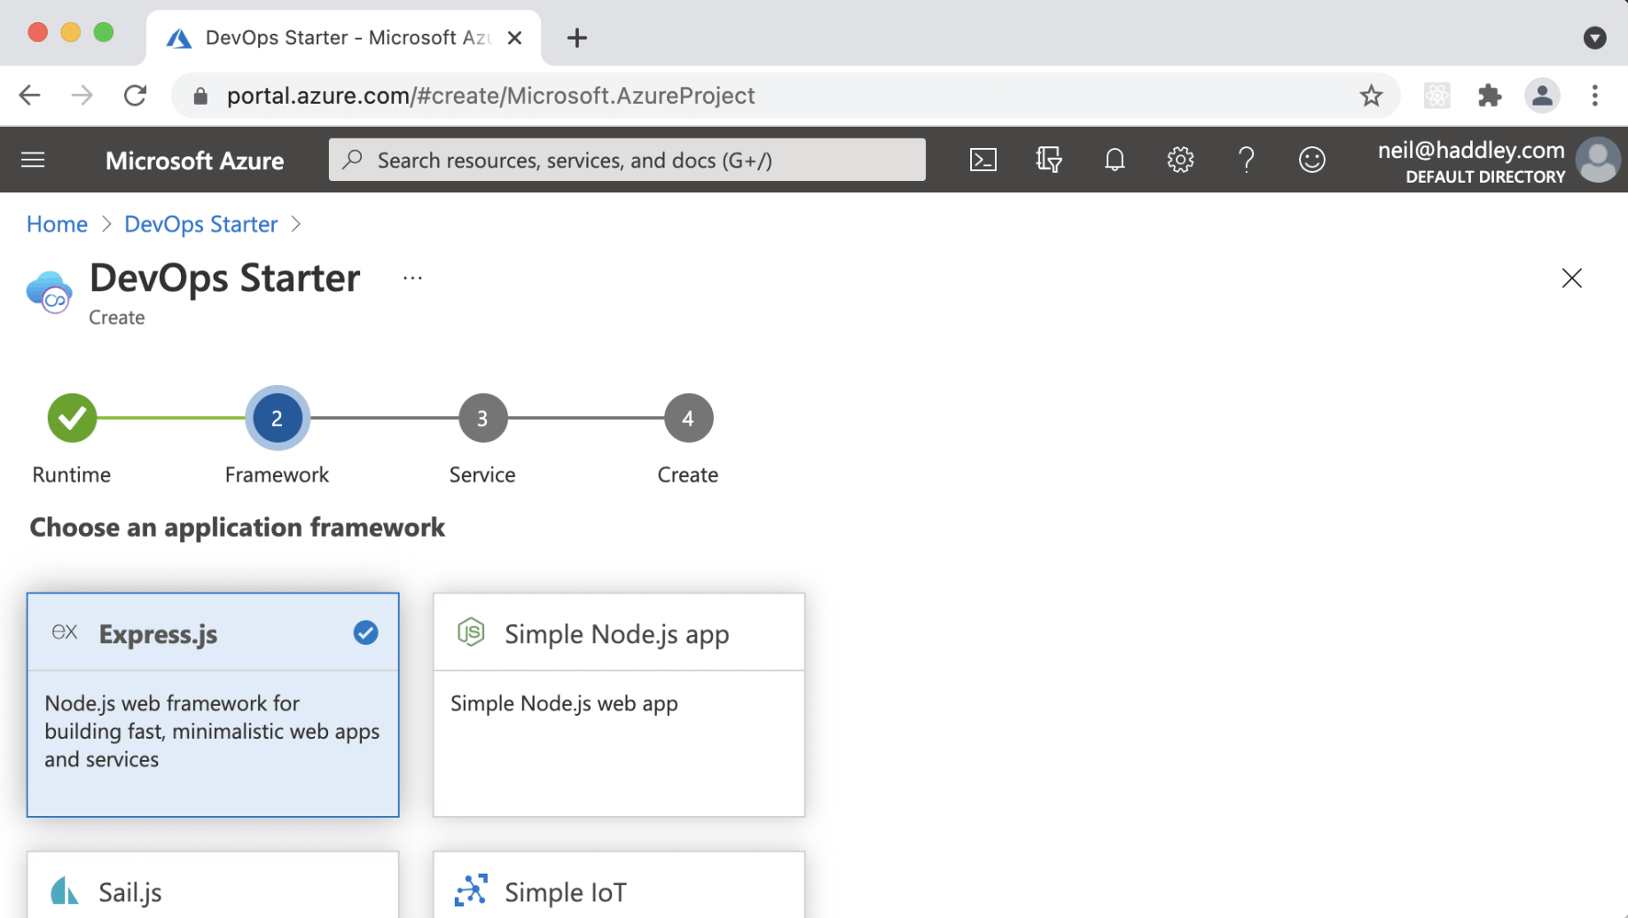
Task: Expand the tab search dropdown arrow
Action: coord(1594,38)
